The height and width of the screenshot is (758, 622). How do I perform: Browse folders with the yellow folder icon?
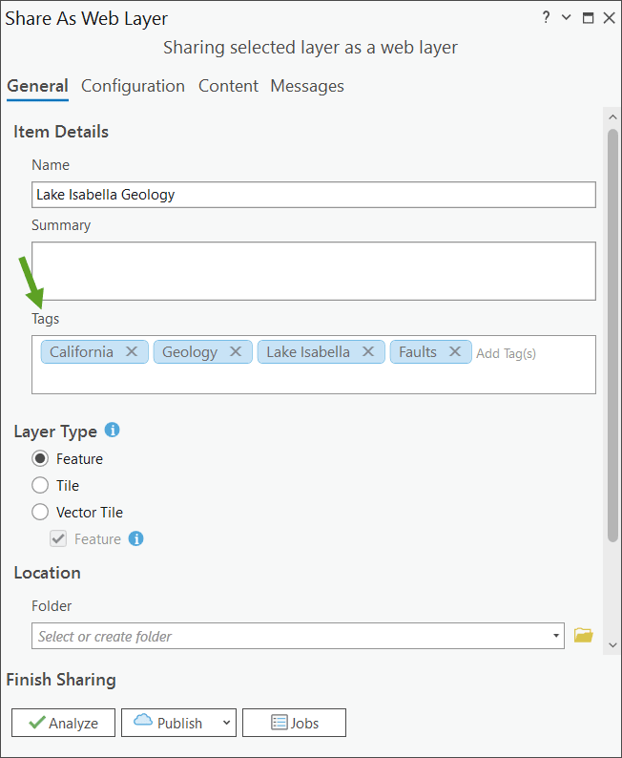pos(584,635)
